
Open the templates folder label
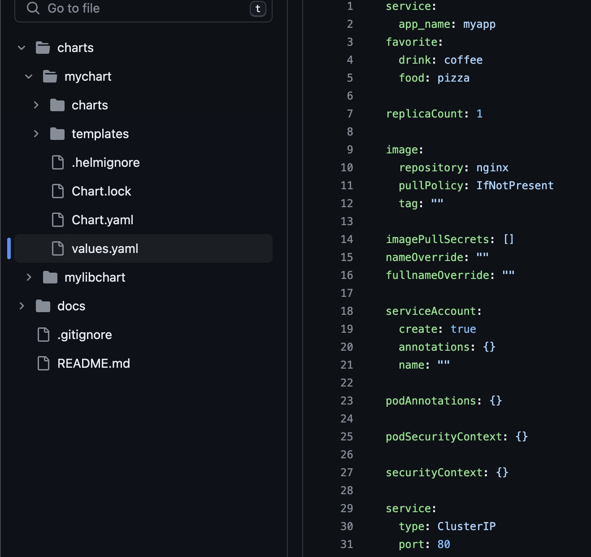[100, 134]
